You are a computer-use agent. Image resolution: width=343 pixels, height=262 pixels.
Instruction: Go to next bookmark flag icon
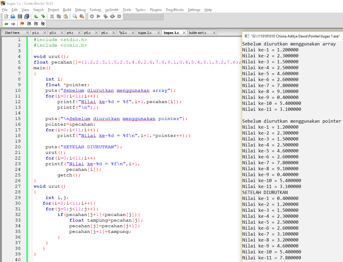click(36, 24)
